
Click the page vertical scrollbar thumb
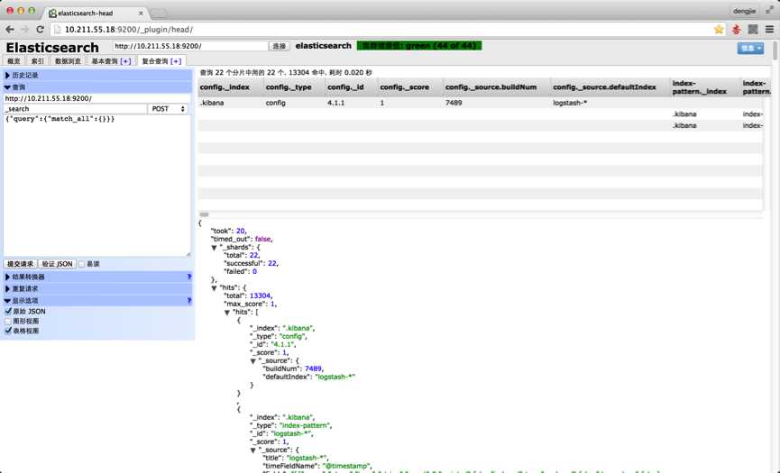(775, 50)
